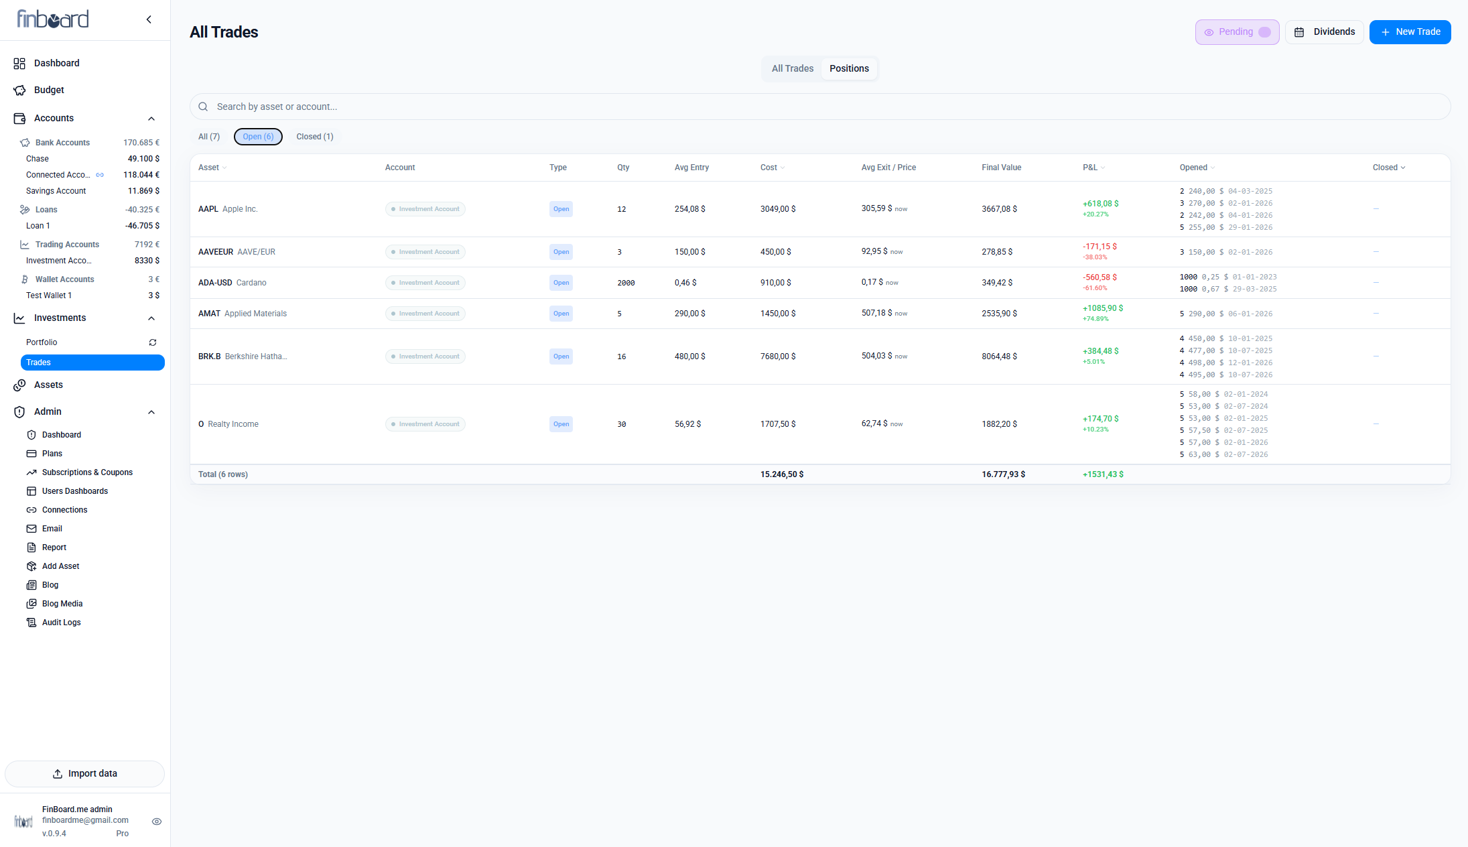Toggle the Pending trades switch
This screenshot has height=847, width=1468.
[1264, 32]
